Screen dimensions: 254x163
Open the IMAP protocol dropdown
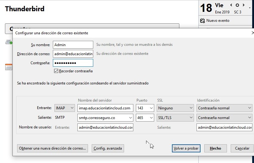(x=65, y=108)
